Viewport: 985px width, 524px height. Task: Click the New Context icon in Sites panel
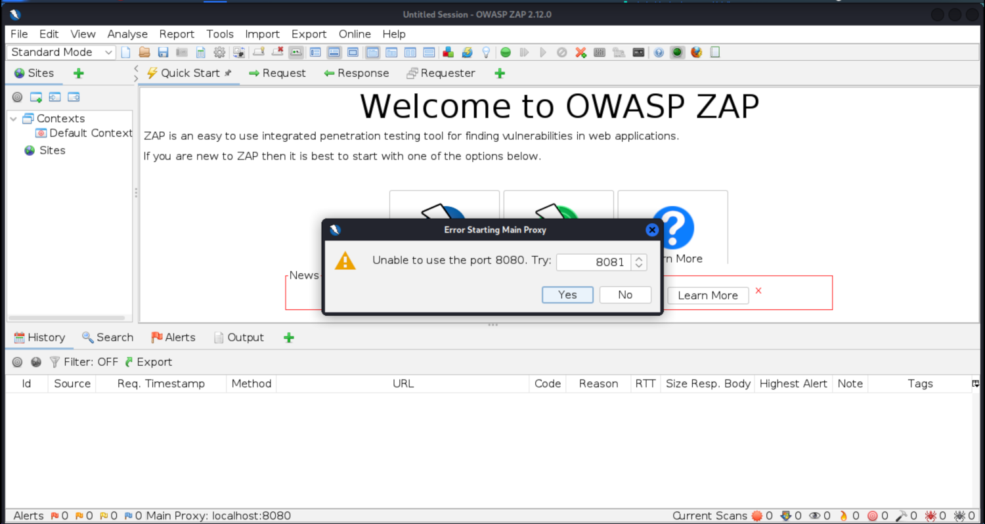coord(36,97)
